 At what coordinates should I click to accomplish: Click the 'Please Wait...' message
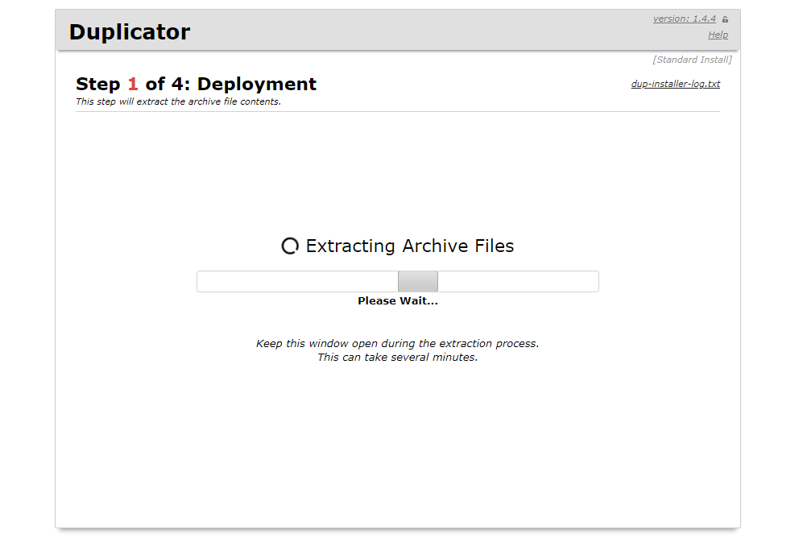point(398,300)
